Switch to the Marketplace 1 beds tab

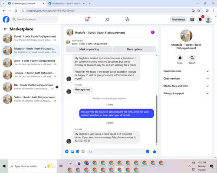tap(66, 3)
